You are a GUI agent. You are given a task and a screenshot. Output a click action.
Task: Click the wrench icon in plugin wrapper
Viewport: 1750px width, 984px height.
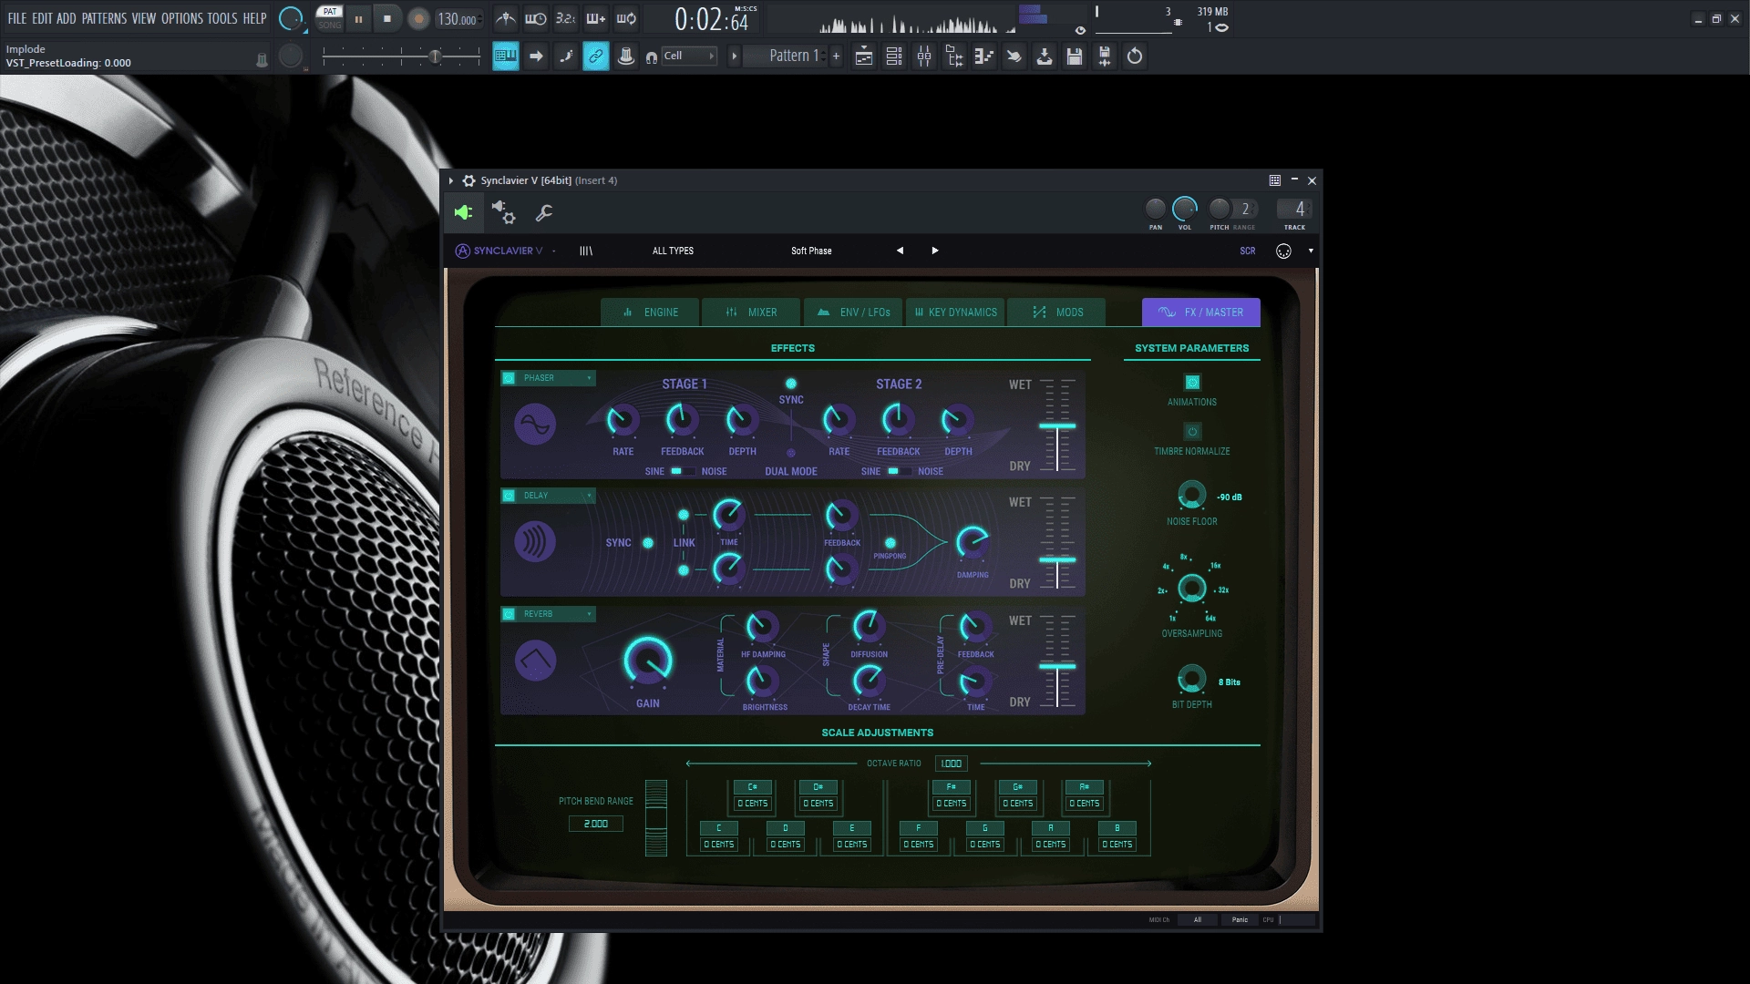tap(544, 212)
